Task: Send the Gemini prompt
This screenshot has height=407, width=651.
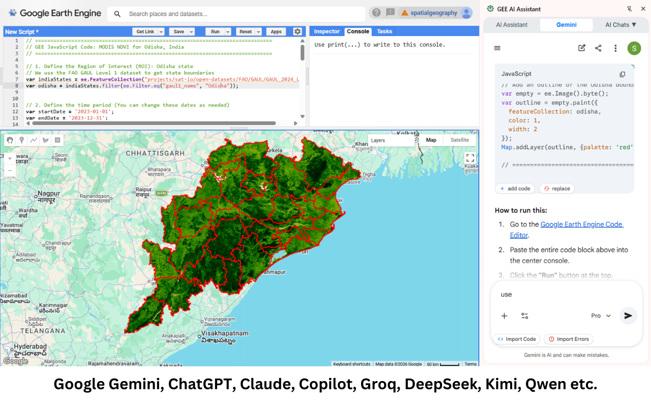Action: coord(628,315)
